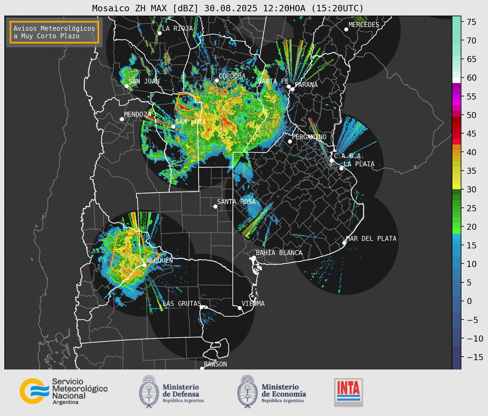
Task: Click the Viedma city marker dot
Action: 240,308
